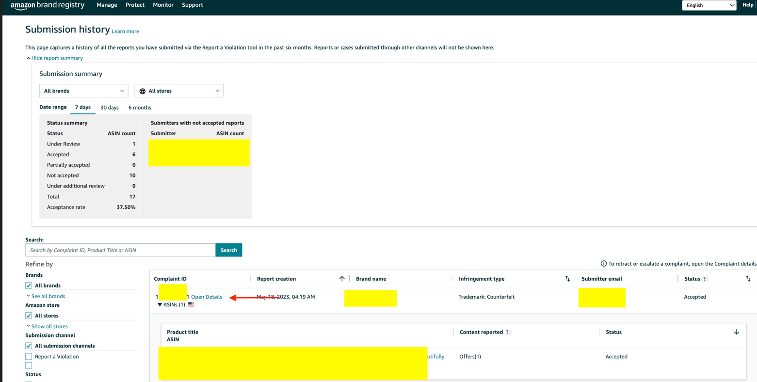757x382 pixels.
Task: Click the Not accepted row in Status summary
Action: (91, 175)
